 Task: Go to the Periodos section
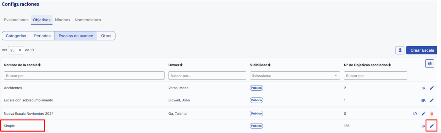pos(42,36)
